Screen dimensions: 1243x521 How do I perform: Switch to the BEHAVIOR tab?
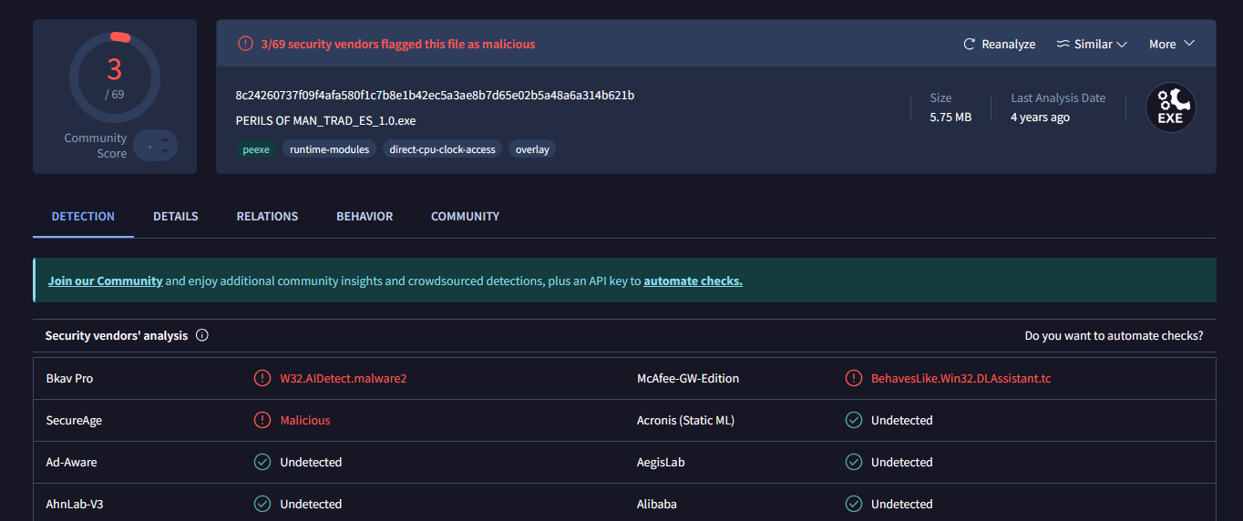pos(365,217)
